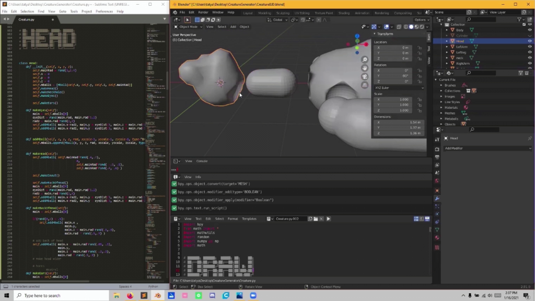Open the Object Data properties tab

pyautogui.click(x=437, y=230)
